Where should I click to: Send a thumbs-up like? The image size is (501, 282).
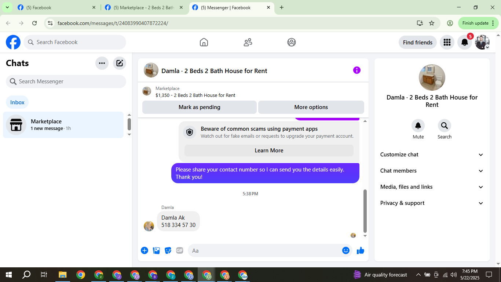(x=361, y=250)
